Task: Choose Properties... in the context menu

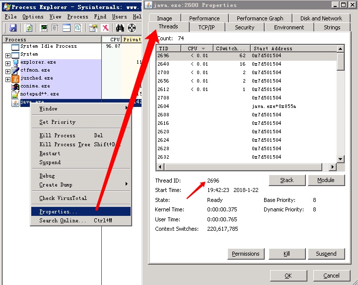Action: point(81,211)
